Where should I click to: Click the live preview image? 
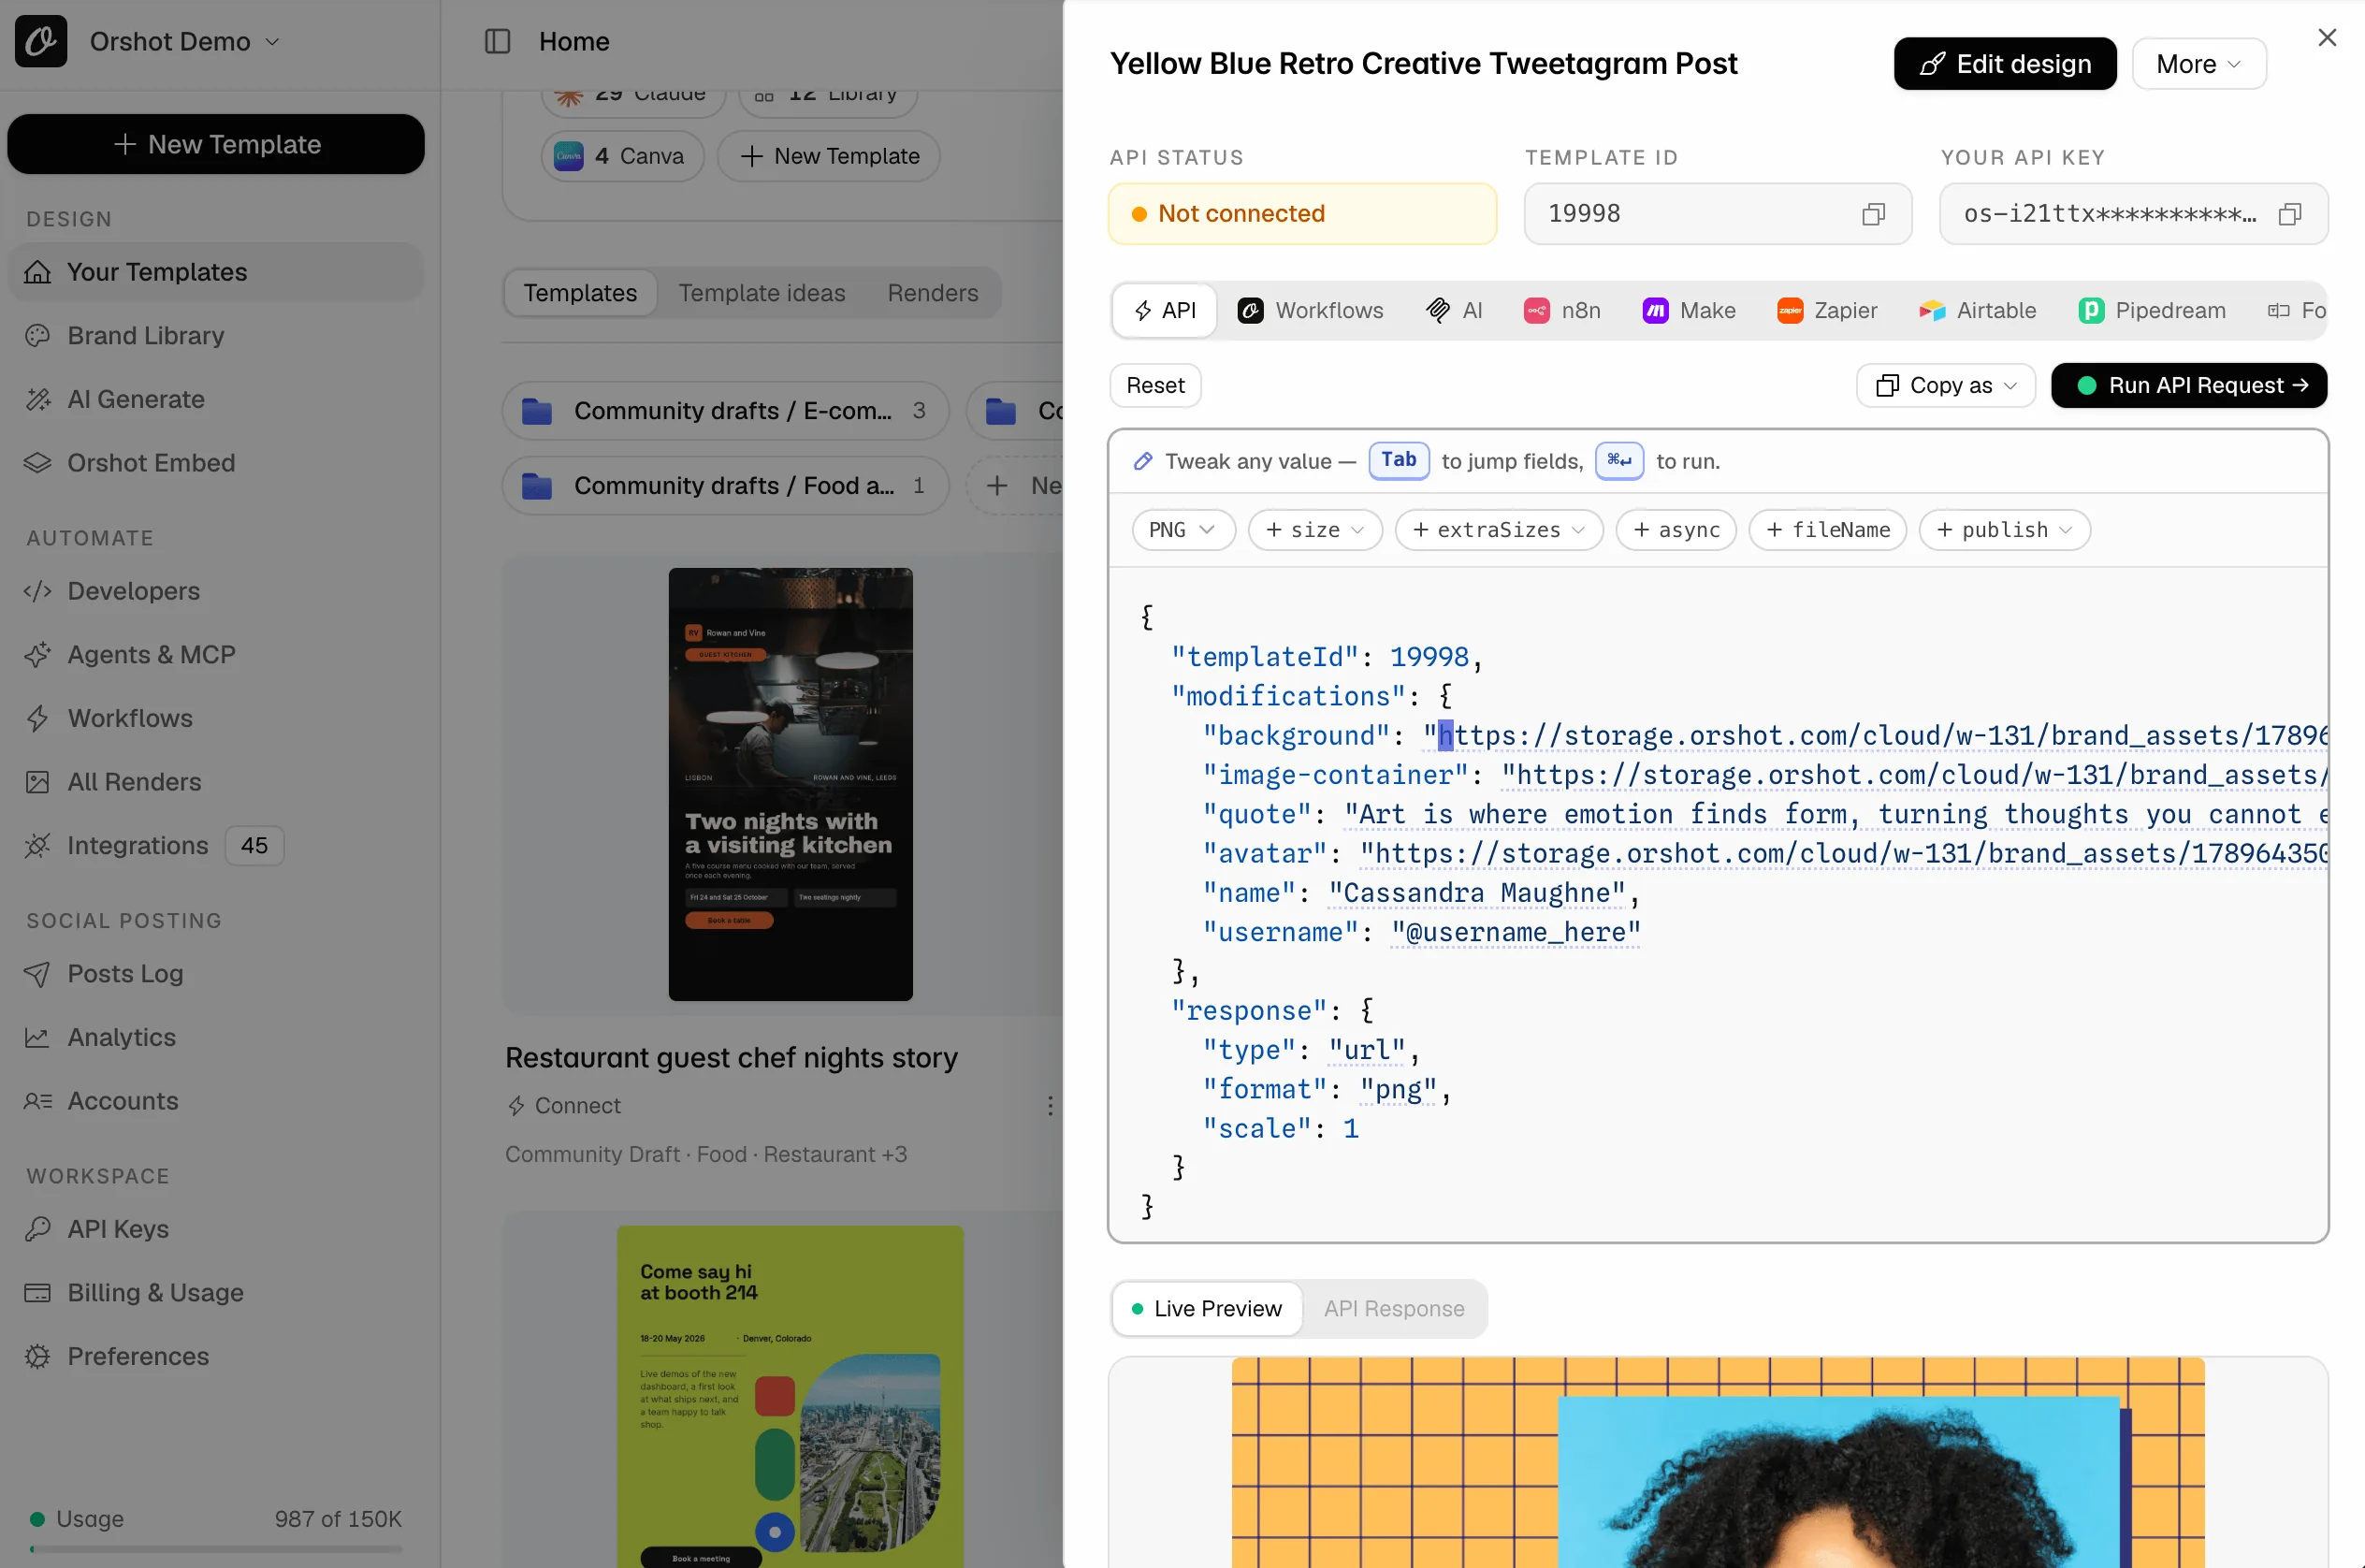pyautogui.click(x=1717, y=1463)
